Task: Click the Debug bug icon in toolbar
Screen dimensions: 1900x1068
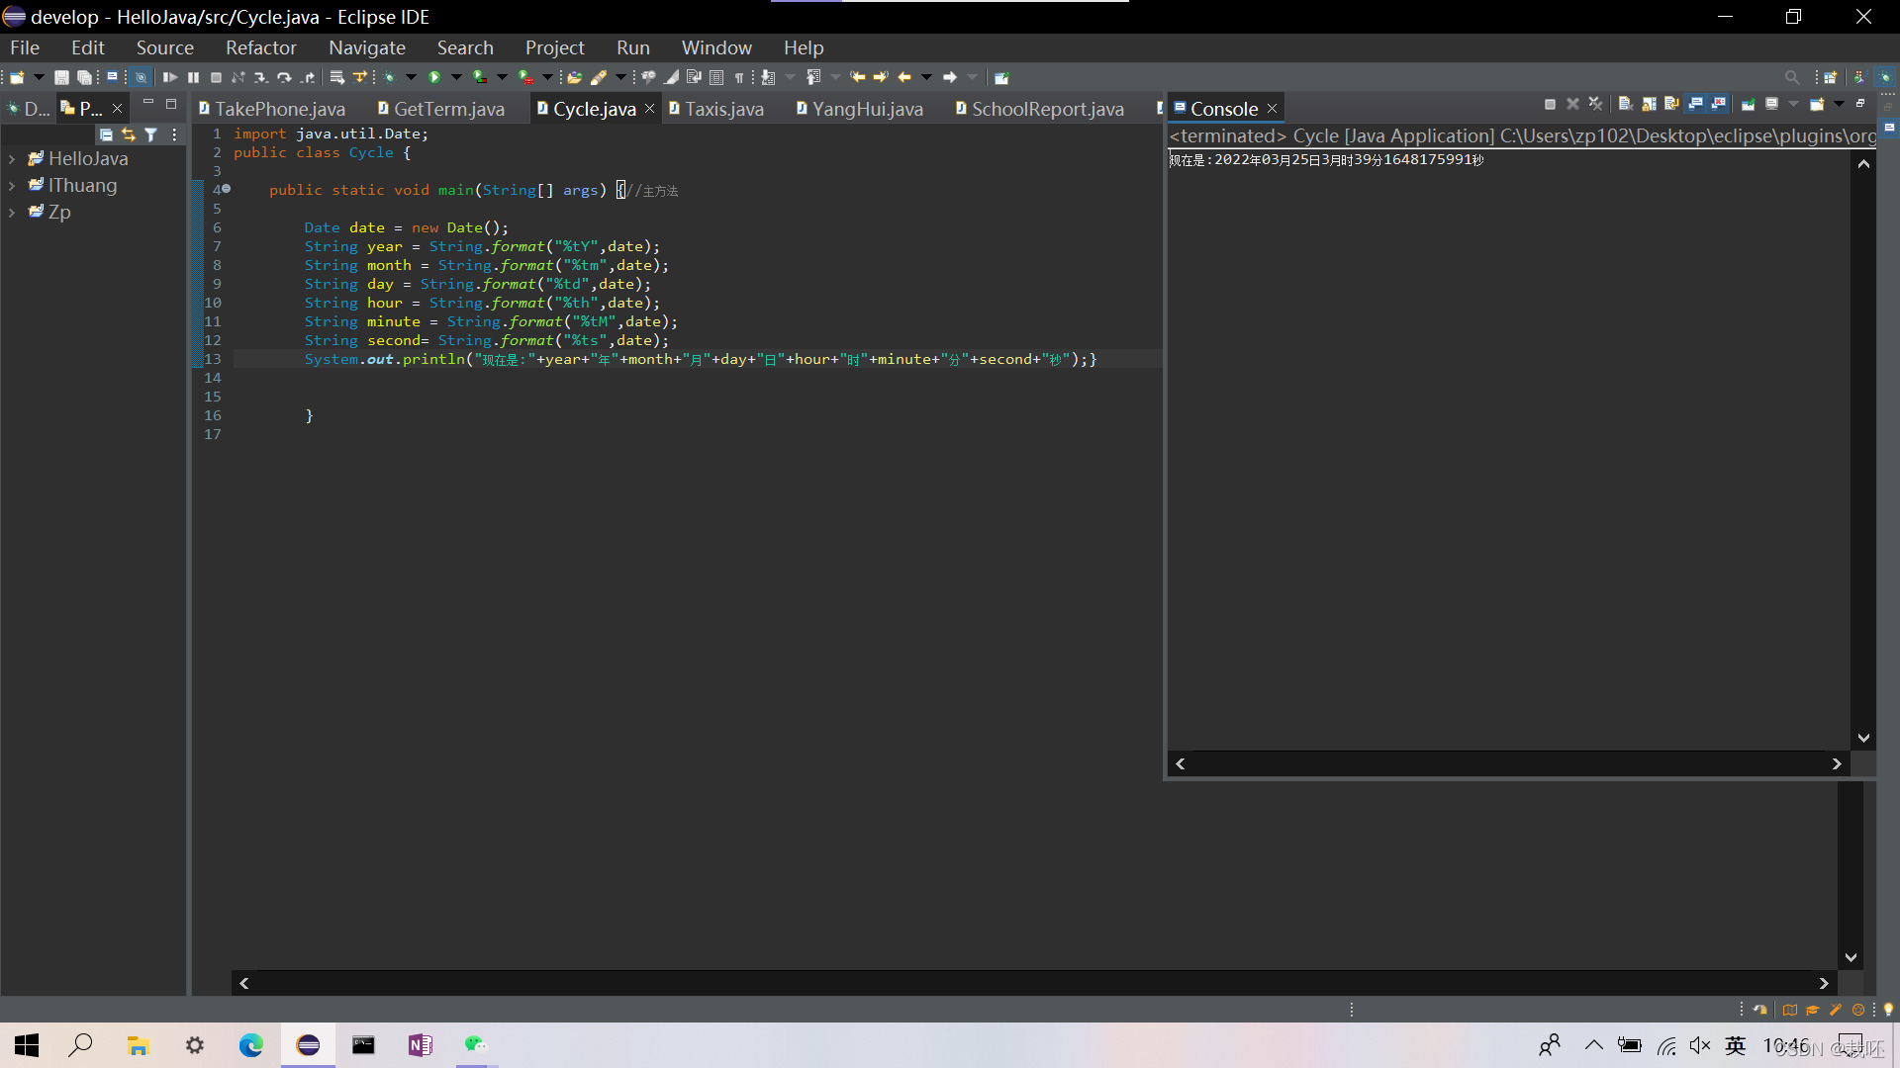Action: [x=389, y=77]
